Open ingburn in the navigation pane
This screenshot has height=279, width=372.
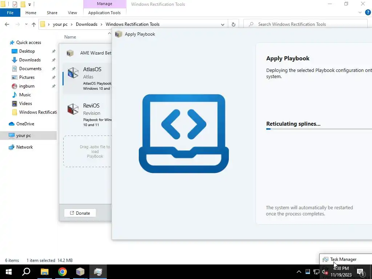(27, 86)
